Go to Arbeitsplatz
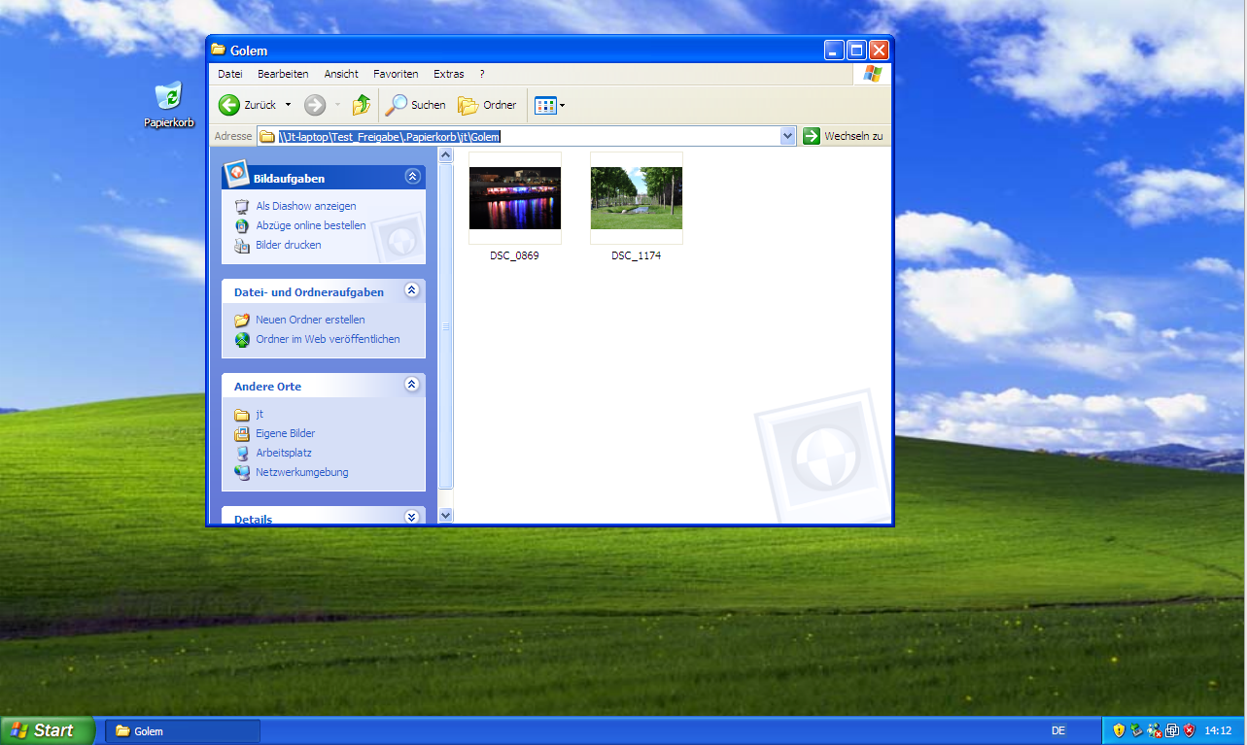 tap(284, 453)
